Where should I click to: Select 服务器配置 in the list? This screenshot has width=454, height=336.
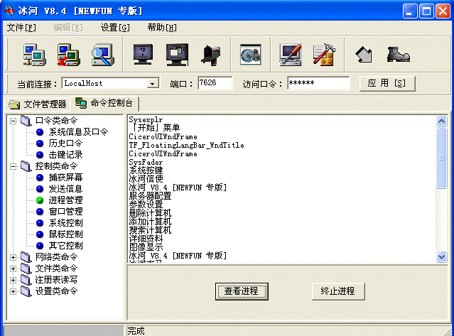tap(150, 196)
